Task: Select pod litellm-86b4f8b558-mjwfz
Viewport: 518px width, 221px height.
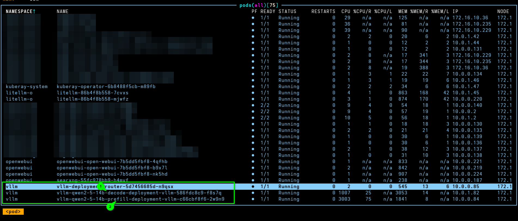Action: point(259,99)
